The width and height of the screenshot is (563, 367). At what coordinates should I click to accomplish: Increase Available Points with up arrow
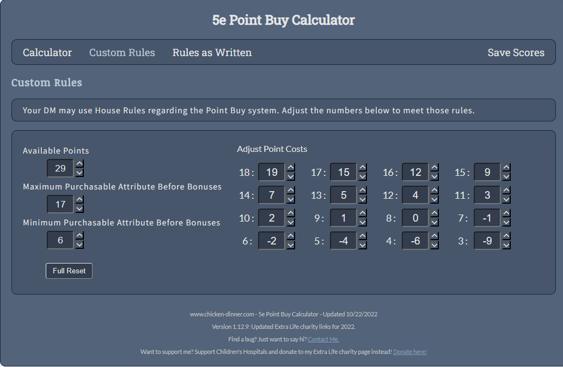79,164
